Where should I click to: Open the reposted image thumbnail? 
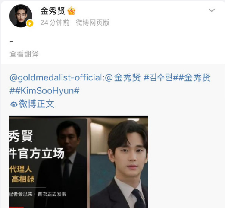(79, 162)
